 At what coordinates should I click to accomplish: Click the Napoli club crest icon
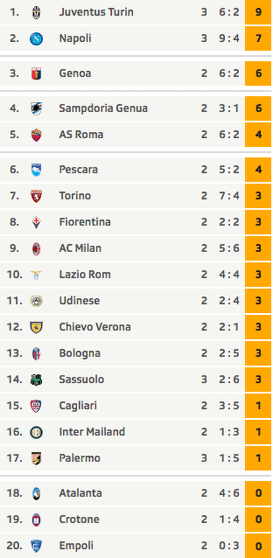(x=36, y=38)
